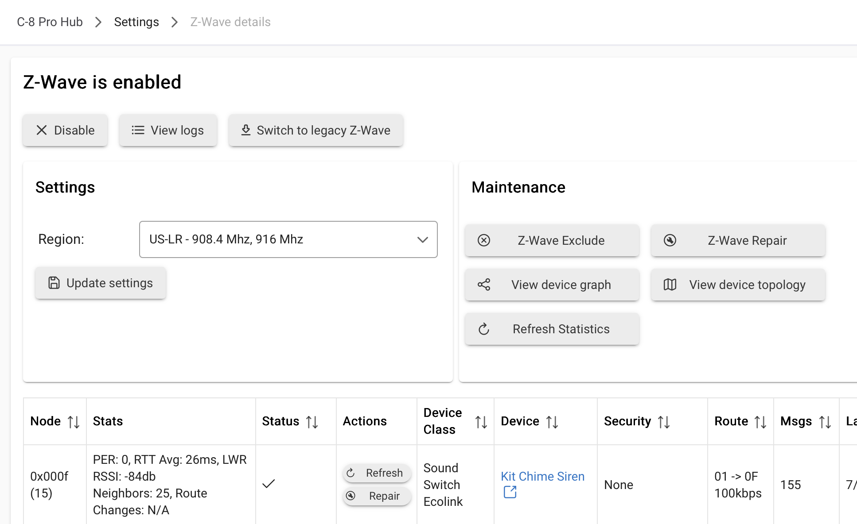This screenshot has height=524, width=857.
Task: Sort table by Node column
Action: tap(74, 422)
